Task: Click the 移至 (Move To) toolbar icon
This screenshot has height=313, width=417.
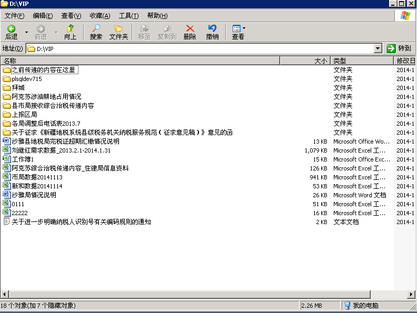Action: click(144, 28)
